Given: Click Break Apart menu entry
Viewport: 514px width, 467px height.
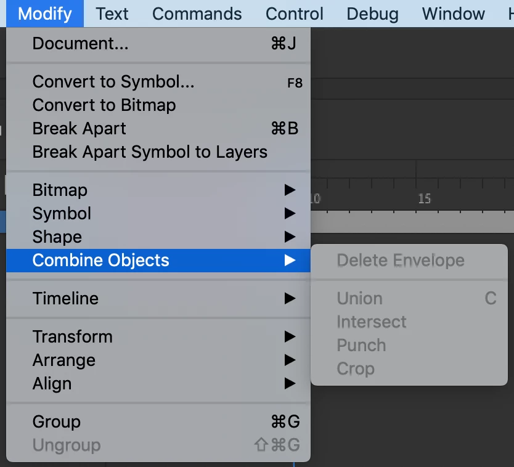Looking at the screenshot, I should pyautogui.click(x=80, y=129).
